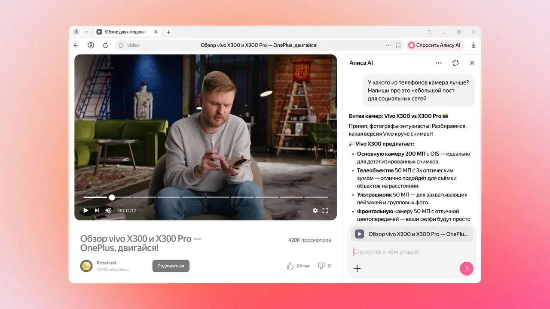The height and width of the screenshot is (309, 550).
Task: Open new chat in Алиса AI panel
Action: pyautogui.click(x=455, y=63)
